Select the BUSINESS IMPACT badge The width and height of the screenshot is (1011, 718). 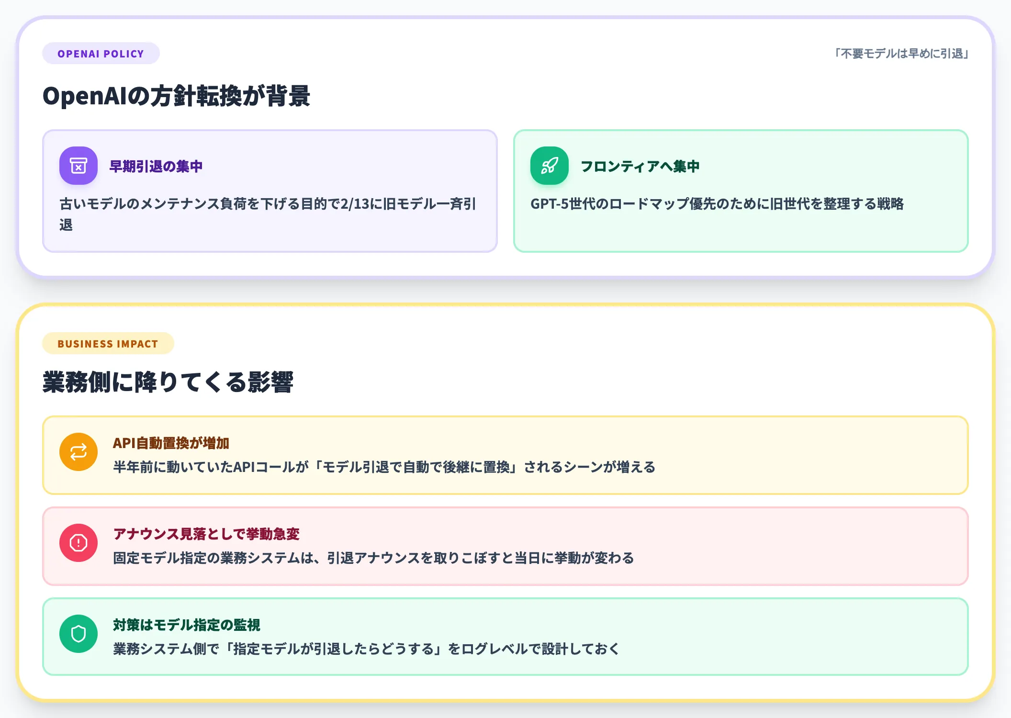tap(108, 344)
